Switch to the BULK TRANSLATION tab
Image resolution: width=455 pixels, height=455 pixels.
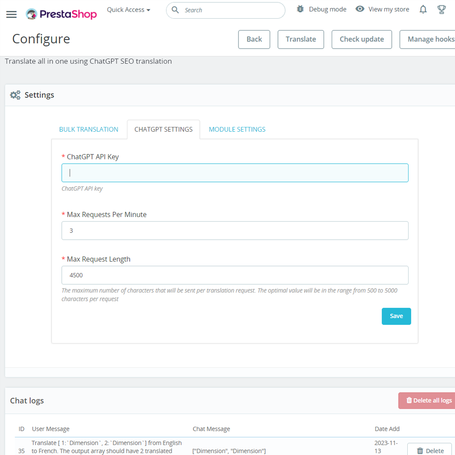click(x=89, y=129)
